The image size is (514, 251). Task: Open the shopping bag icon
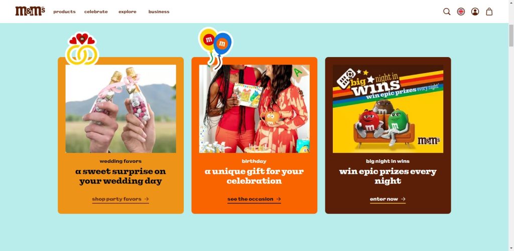pos(489,12)
